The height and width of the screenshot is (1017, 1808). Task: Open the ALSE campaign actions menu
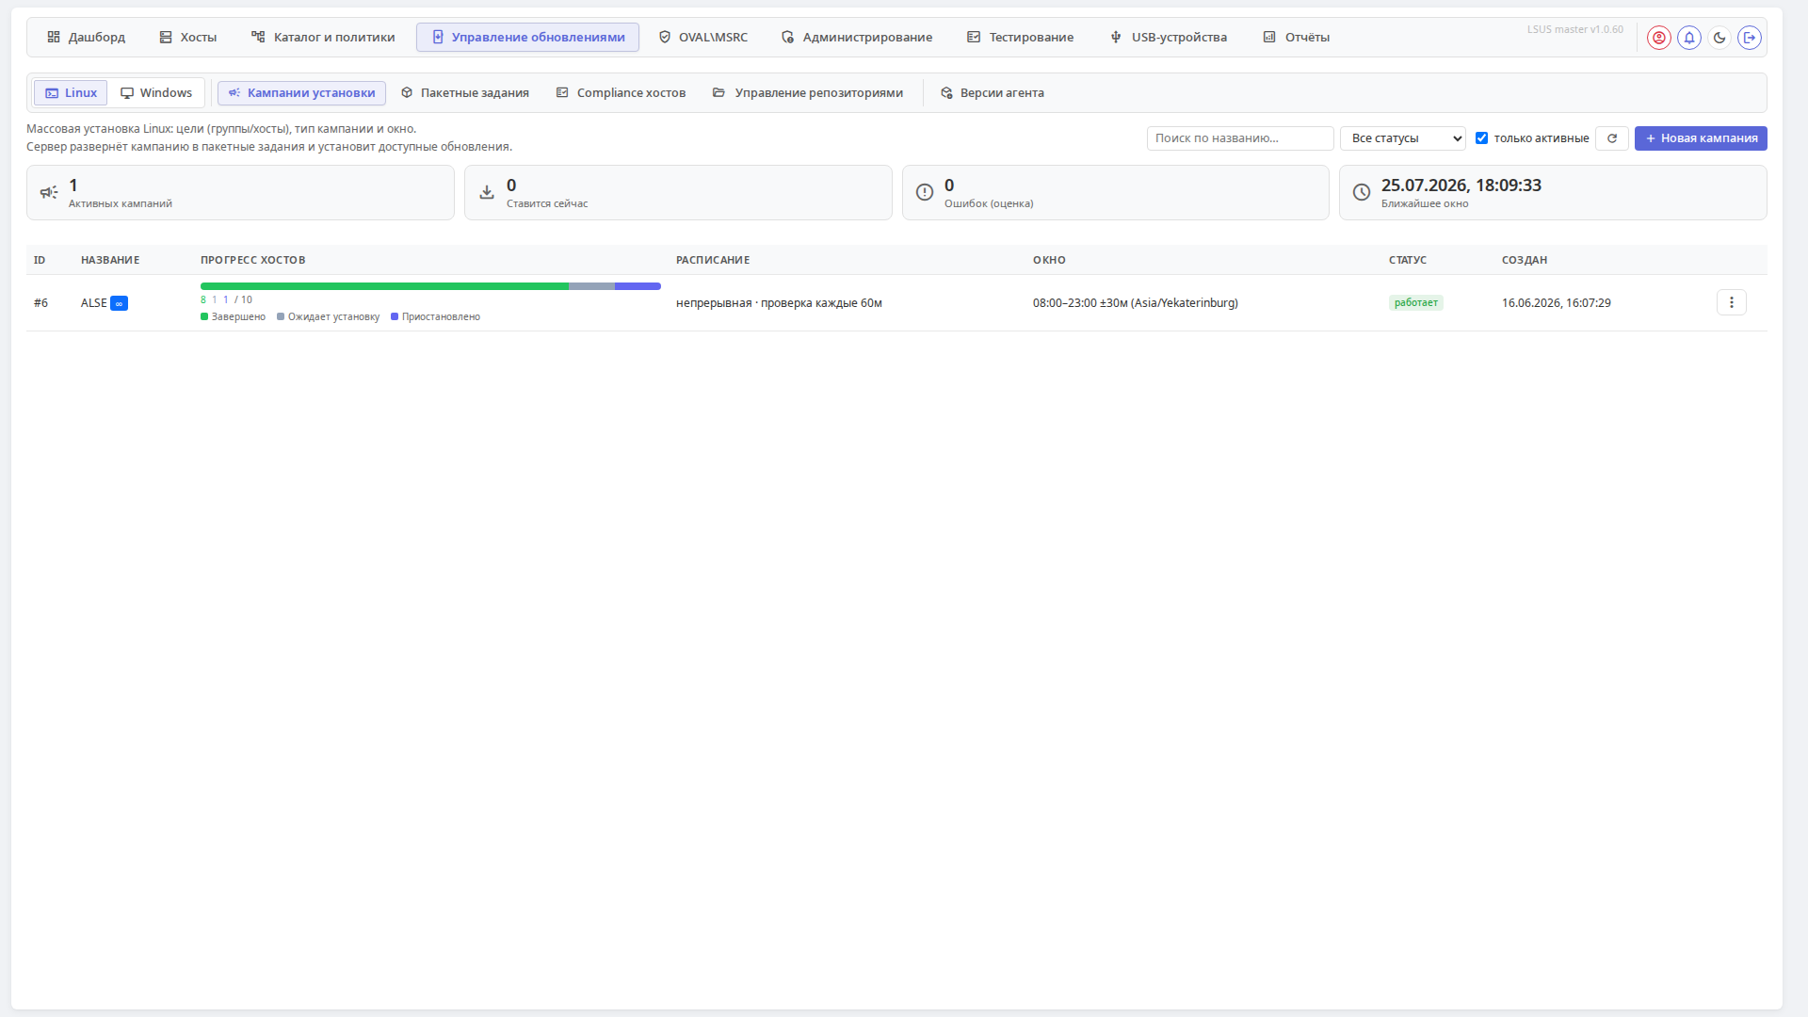point(1731,302)
